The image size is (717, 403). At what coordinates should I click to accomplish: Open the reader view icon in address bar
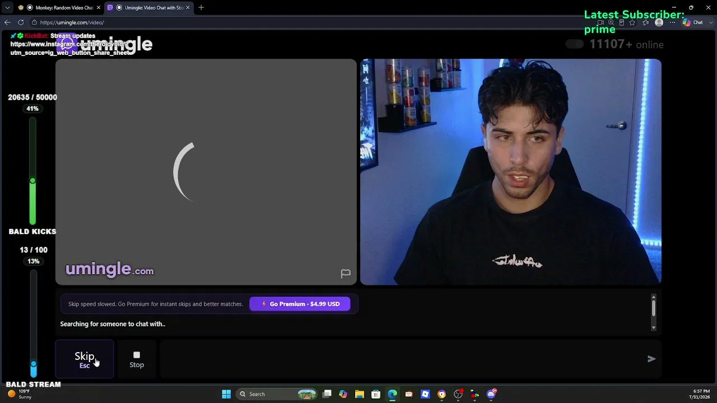[x=622, y=22]
